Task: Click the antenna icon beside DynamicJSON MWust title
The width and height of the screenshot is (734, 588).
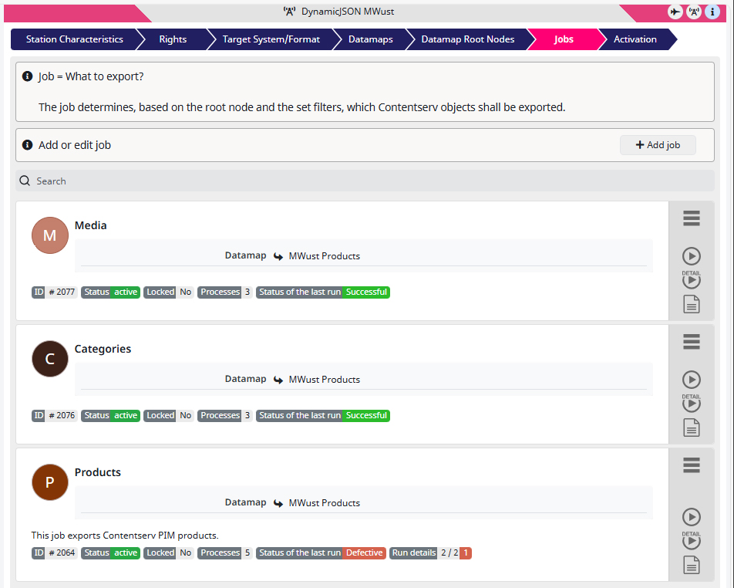Action: [x=290, y=12]
